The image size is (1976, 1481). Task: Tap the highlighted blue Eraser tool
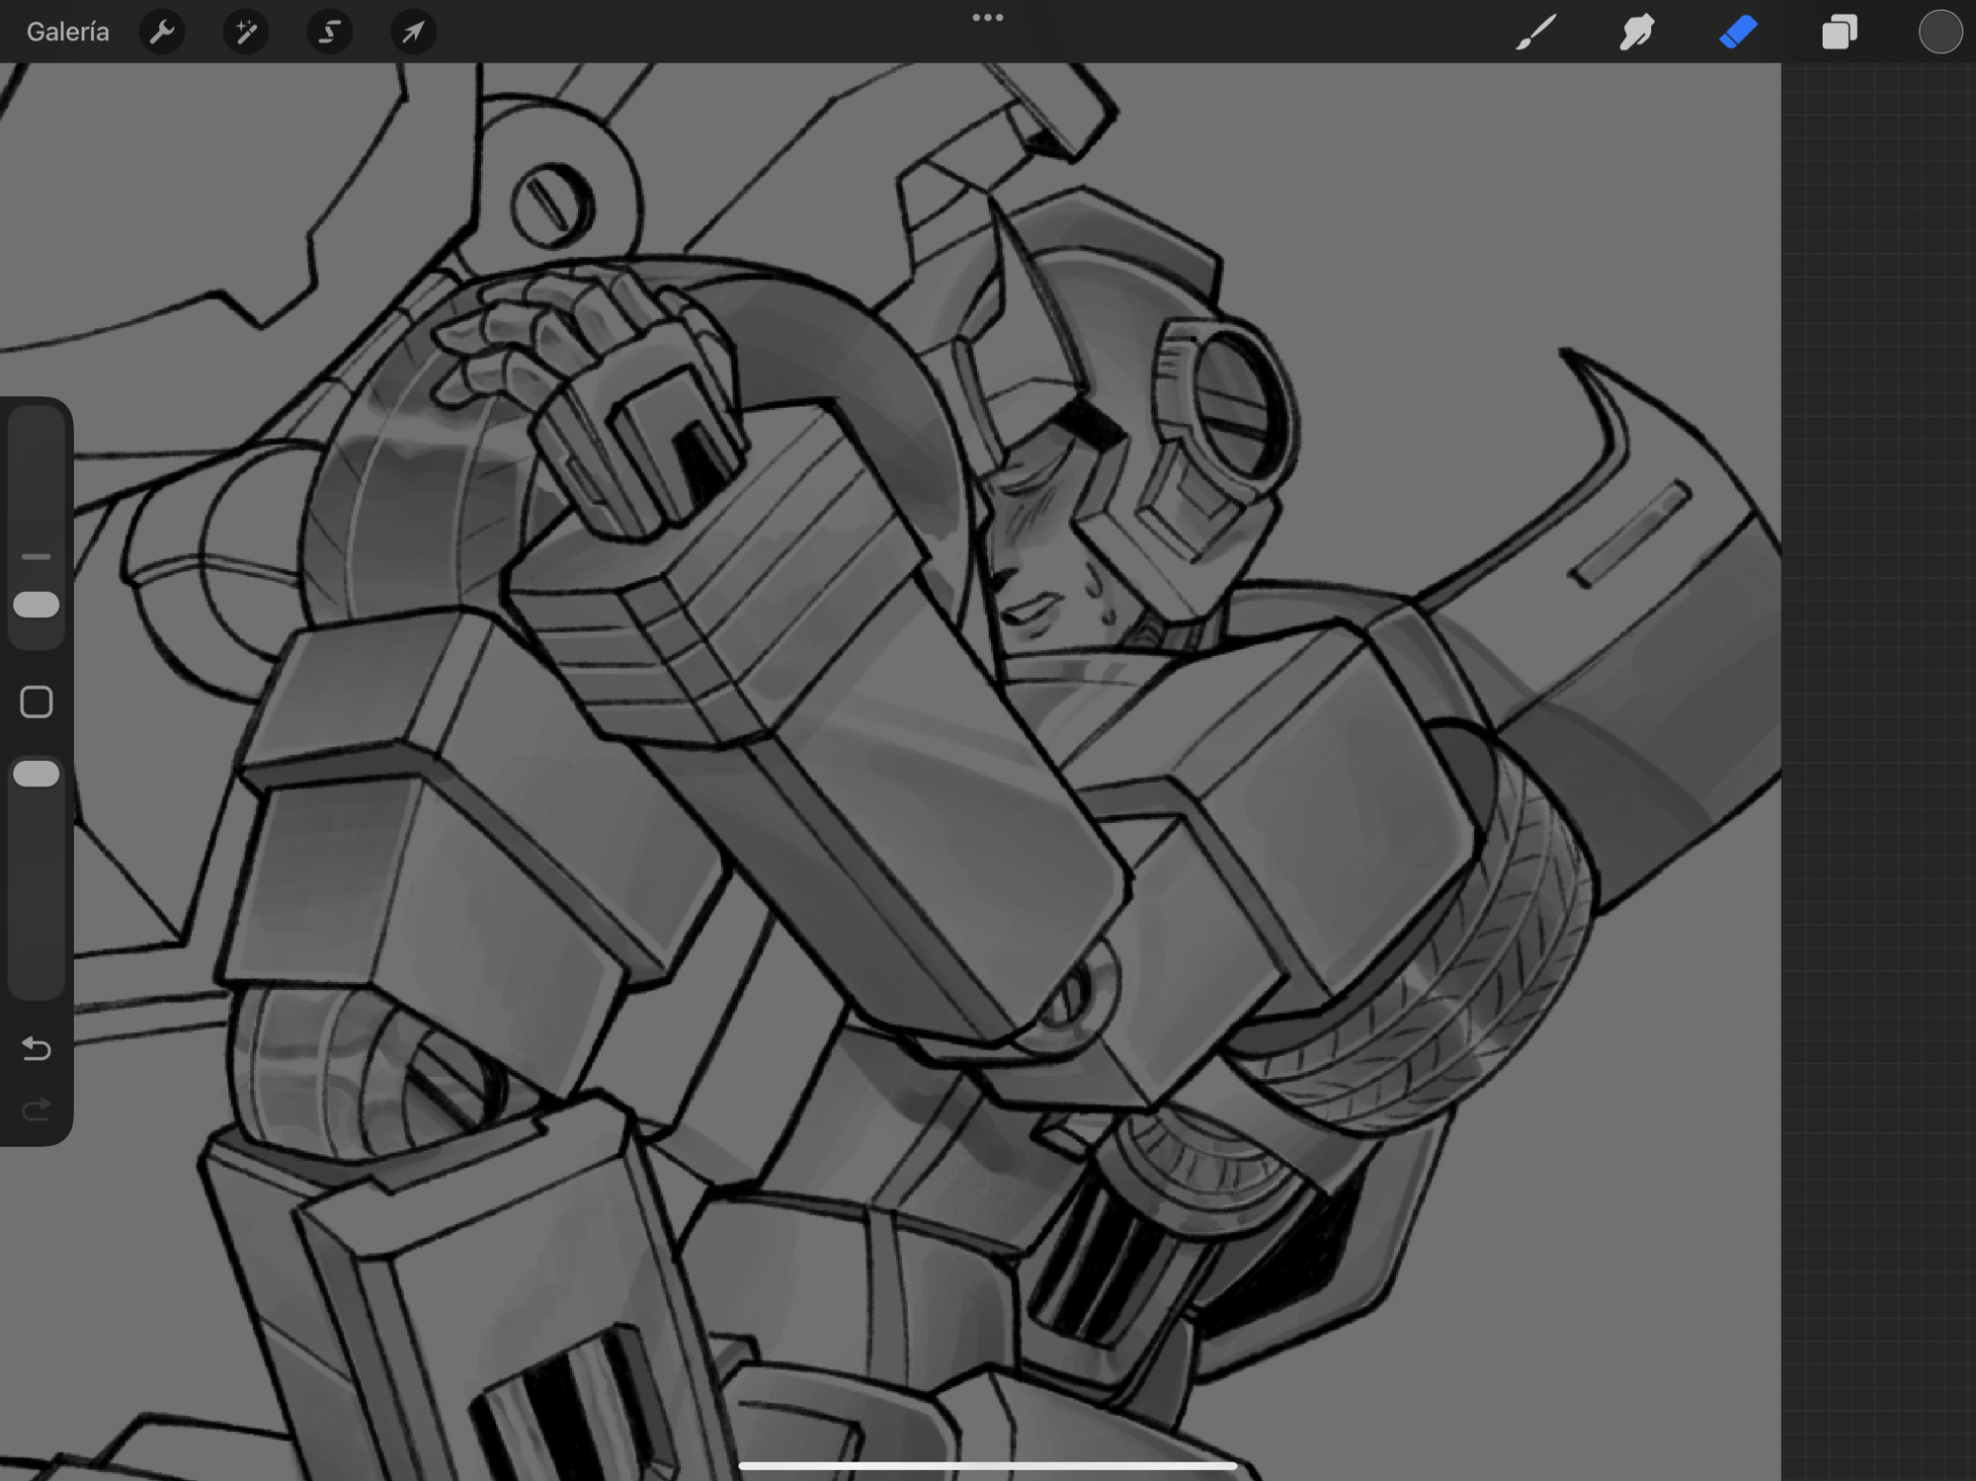coord(1739,33)
